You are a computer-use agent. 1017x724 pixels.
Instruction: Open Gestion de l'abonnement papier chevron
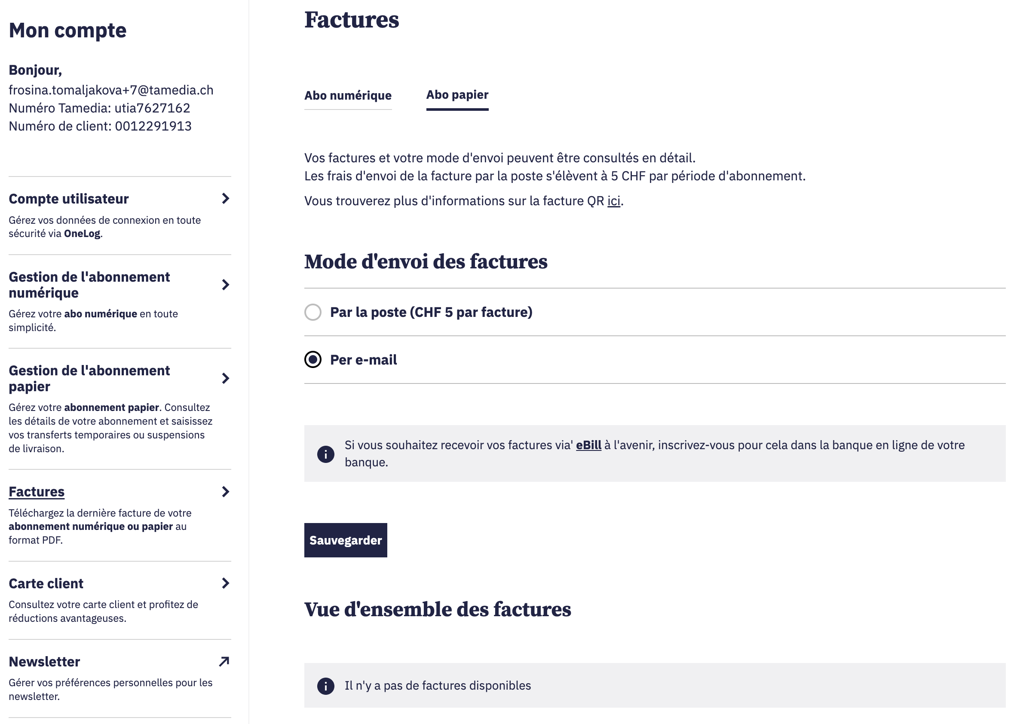tap(225, 378)
